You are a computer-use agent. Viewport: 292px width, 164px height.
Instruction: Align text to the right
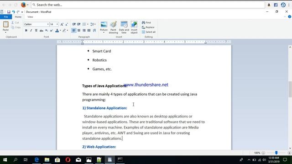coord(84,31)
